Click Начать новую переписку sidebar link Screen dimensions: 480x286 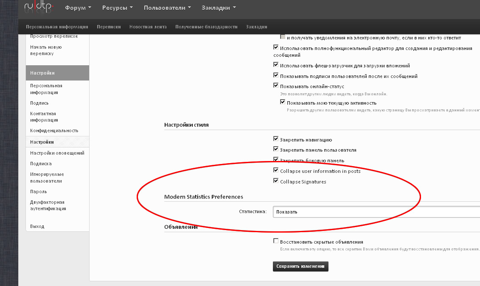(x=46, y=50)
